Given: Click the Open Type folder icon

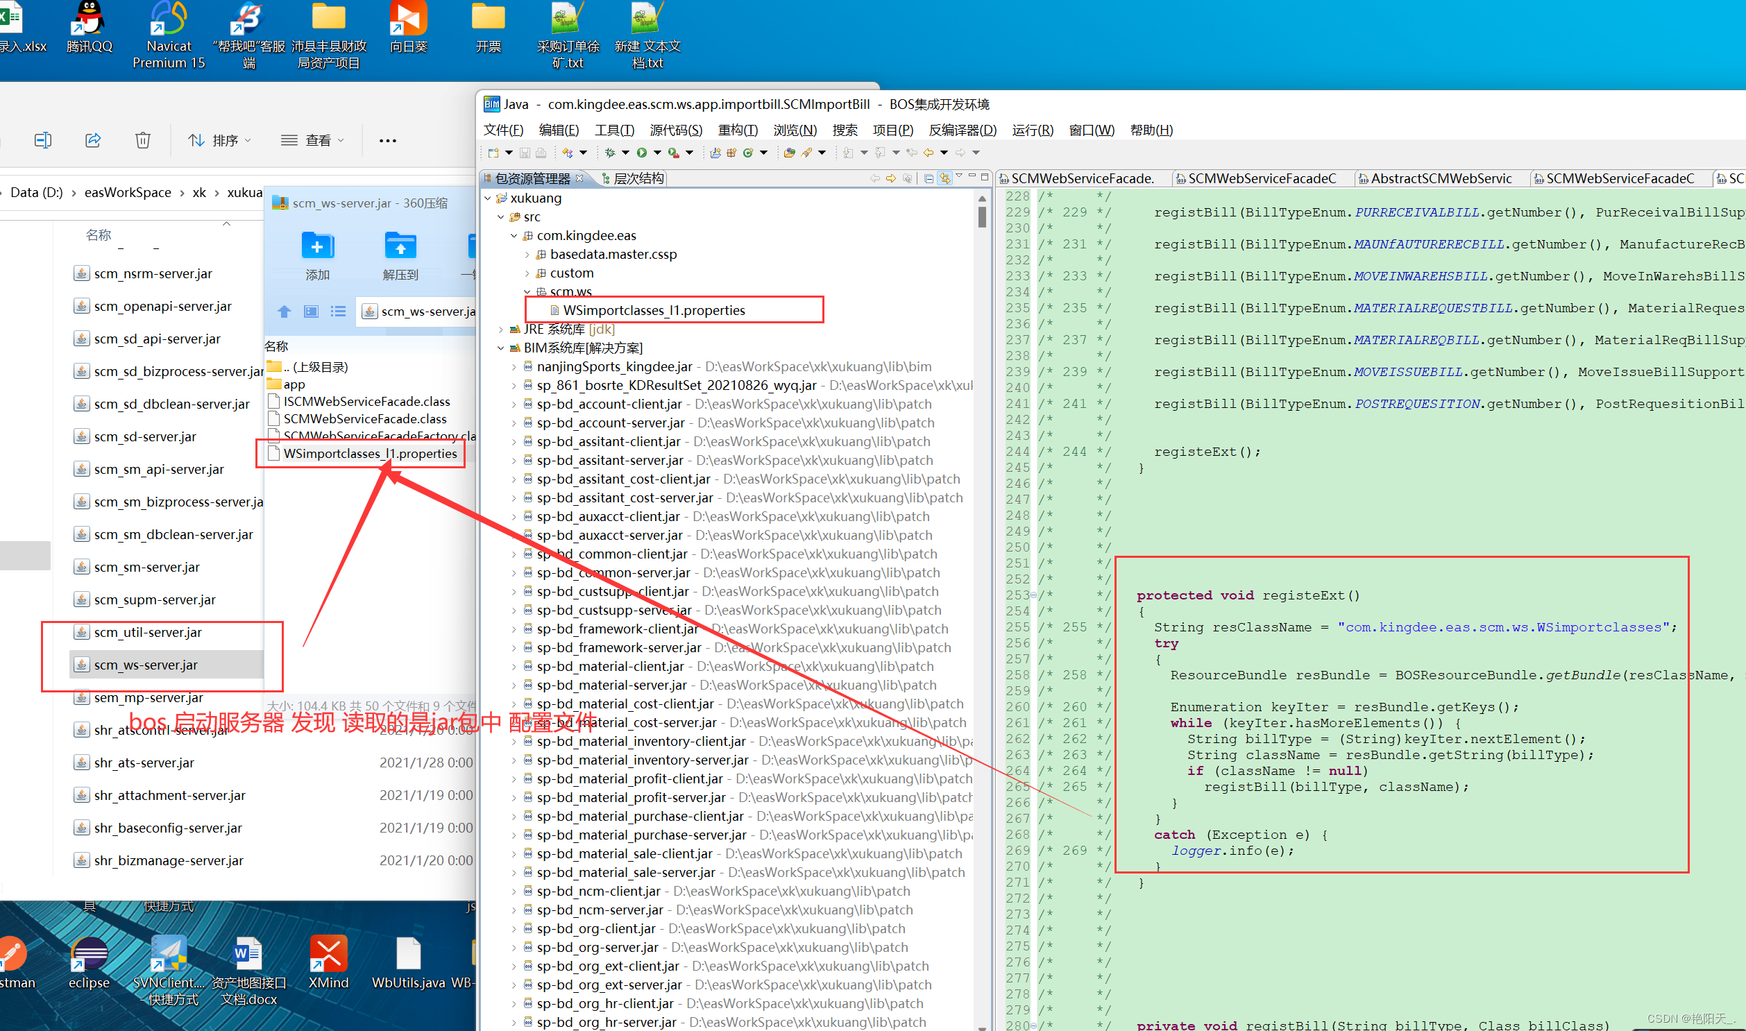Looking at the screenshot, I should click(x=789, y=153).
